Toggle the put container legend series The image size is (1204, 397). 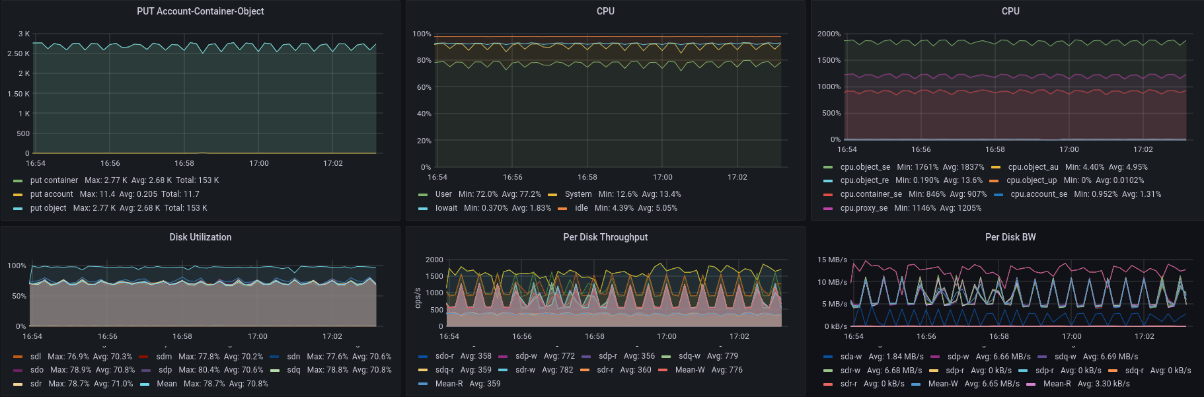54,180
